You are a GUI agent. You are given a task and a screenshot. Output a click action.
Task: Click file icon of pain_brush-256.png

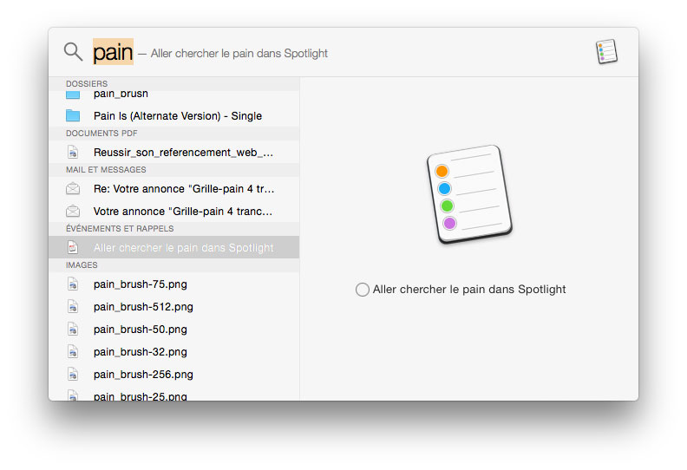click(73, 375)
